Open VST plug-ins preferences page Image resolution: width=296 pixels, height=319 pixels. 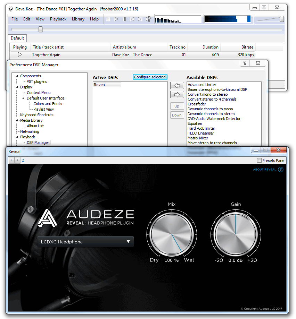37,81
